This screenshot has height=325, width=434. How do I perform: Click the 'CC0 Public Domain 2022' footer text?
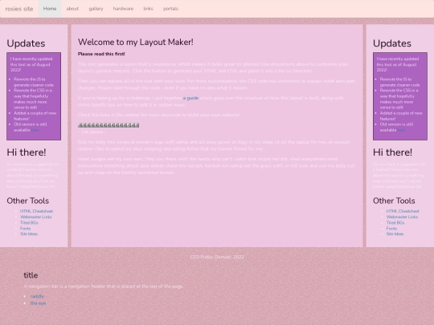[217, 257]
